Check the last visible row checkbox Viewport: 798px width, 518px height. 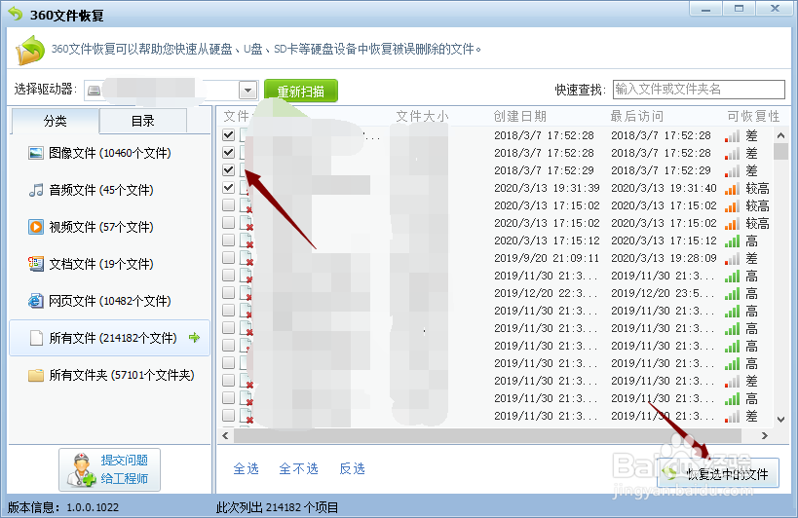pyautogui.click(x=229, y=416)
